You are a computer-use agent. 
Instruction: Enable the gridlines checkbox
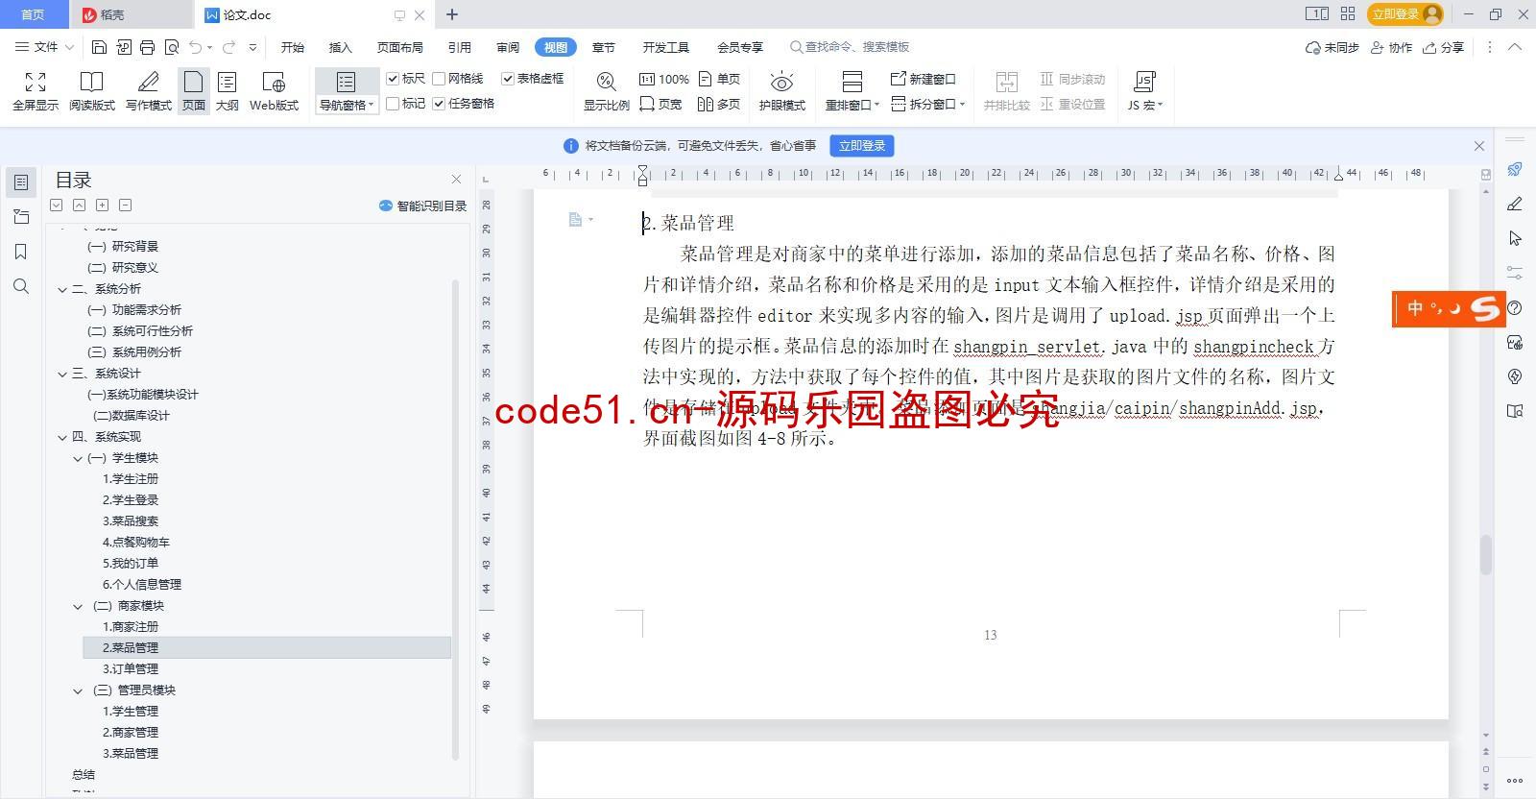439,79
